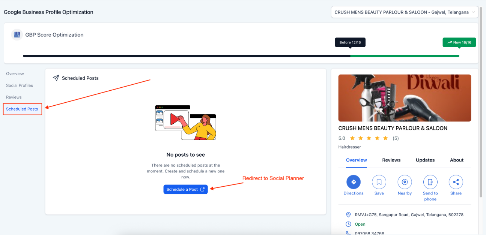Click 'CRUSH MENS BEAUTY PARLOUR & SALOON' card title

[x=393, y=128]
